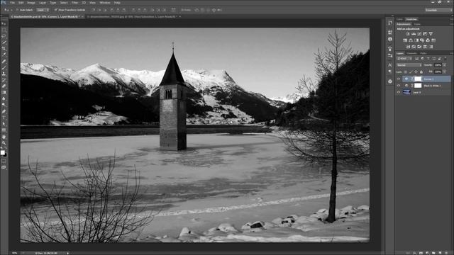Hide the Layer 0 layer

coord(399,93)
